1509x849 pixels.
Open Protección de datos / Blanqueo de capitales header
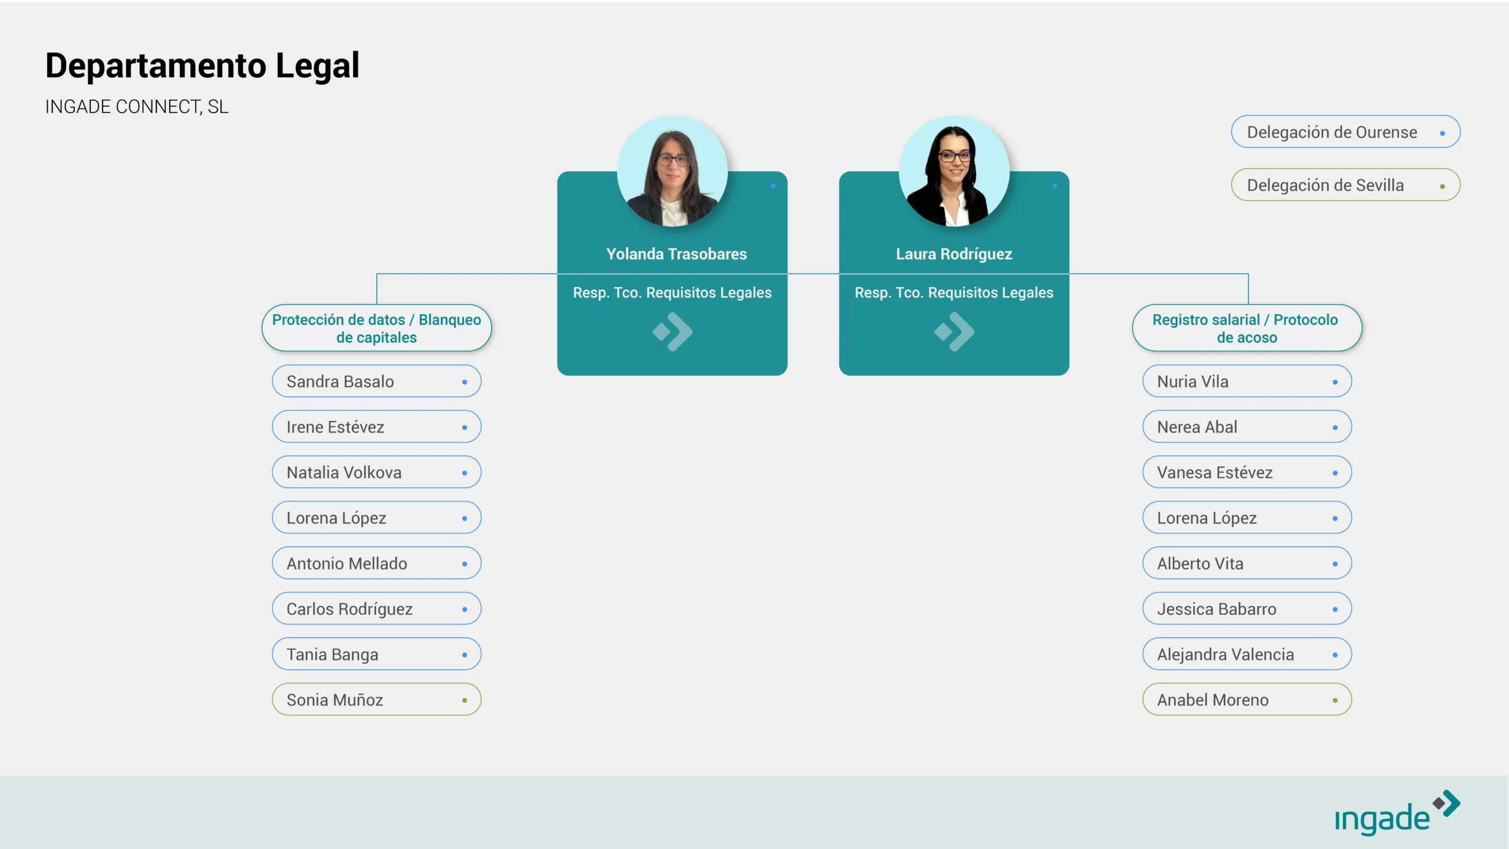377,328
